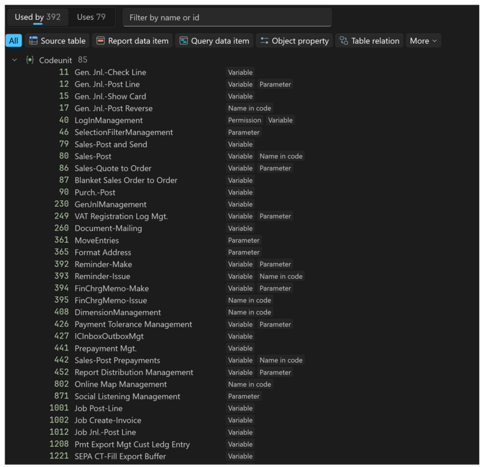
Task: Select Payment Tolerance Management codeunit
Action: (133, 324)
